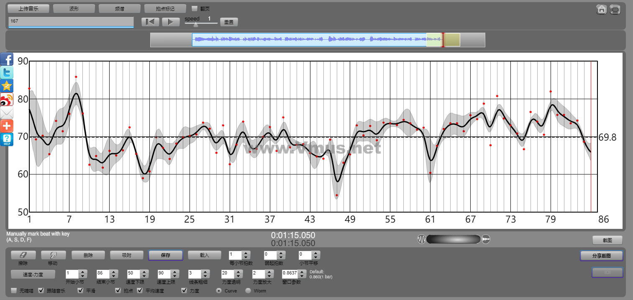
Task: Decrease the 速度下限 value with down arrow
Action: coord(144,276)
